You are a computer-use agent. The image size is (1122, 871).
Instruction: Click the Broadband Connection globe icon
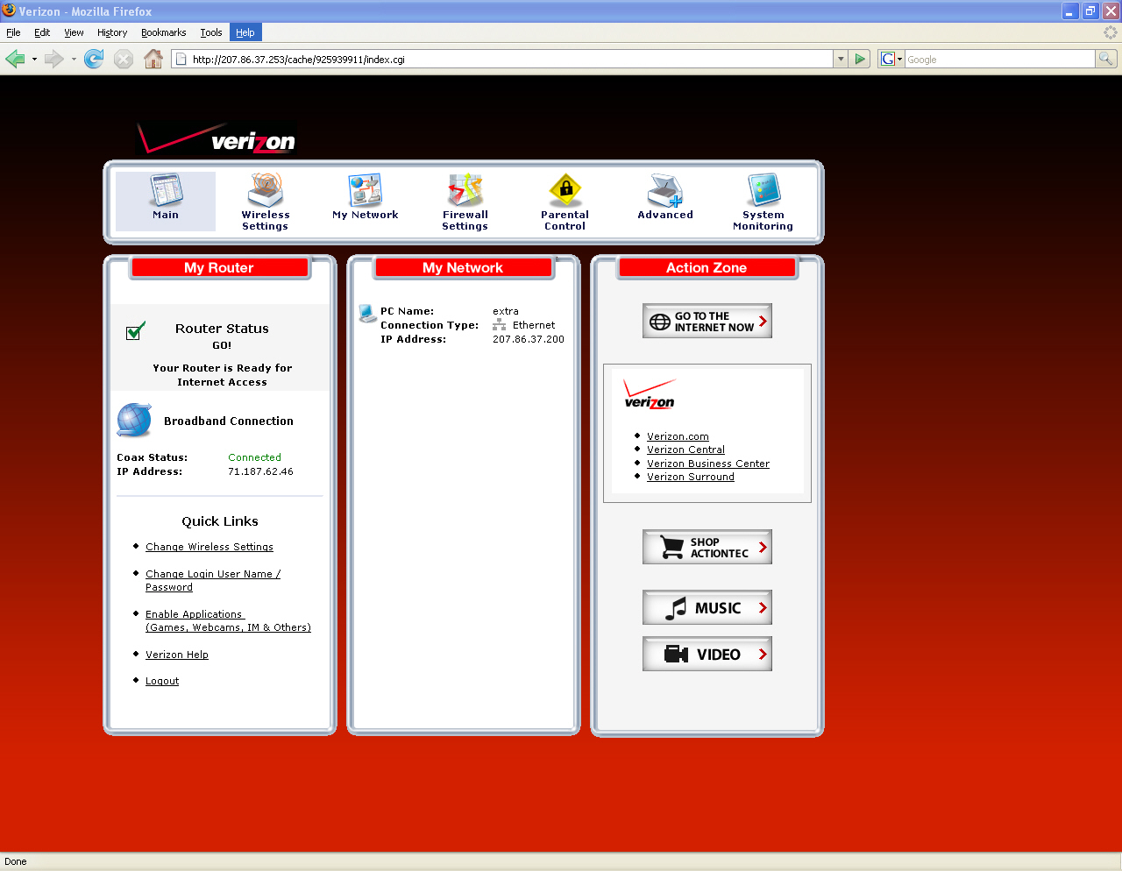click(134, 421)
